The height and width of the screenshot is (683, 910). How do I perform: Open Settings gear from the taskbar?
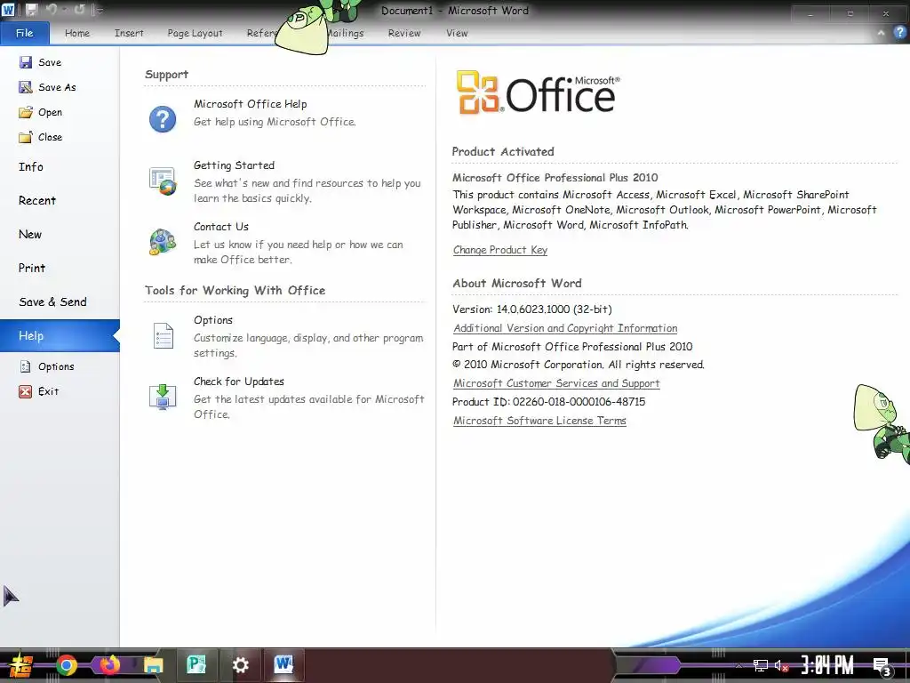click(x=240, y=665)
